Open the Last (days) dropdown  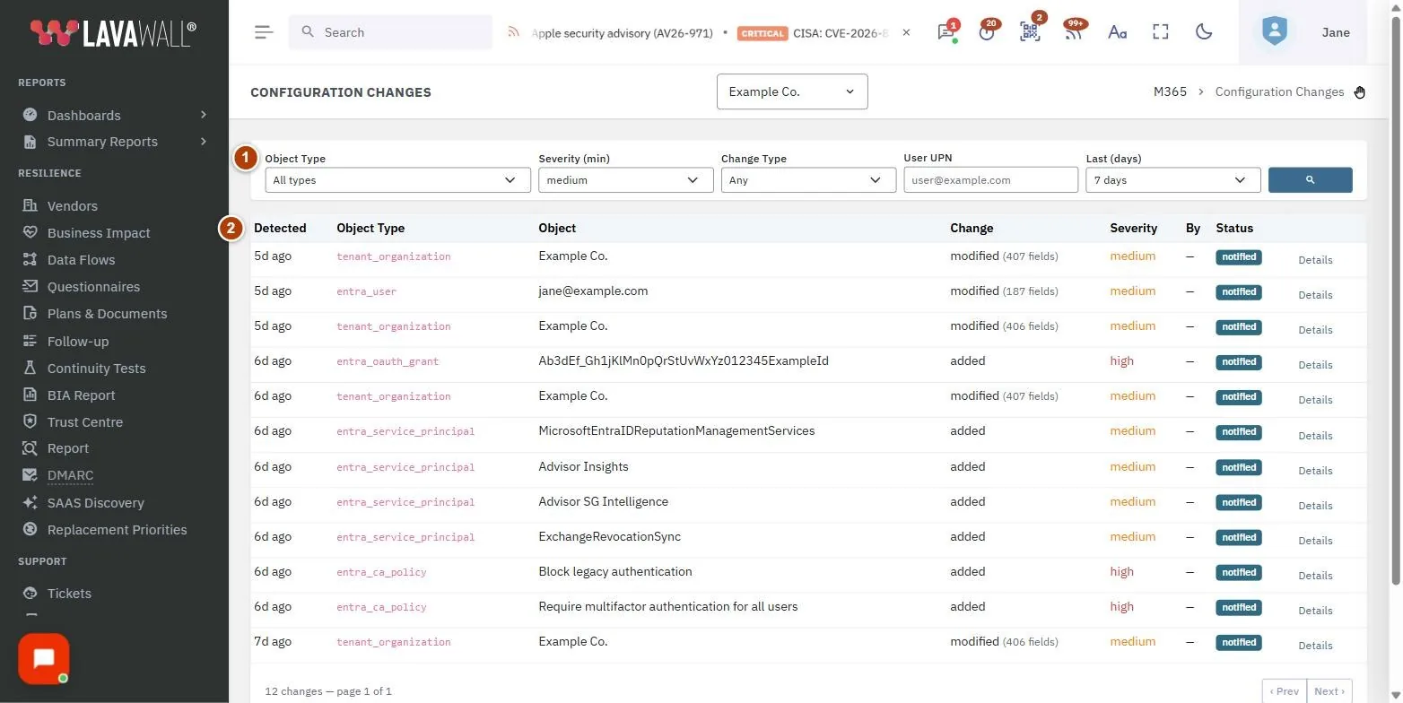tap(1173, 180)
